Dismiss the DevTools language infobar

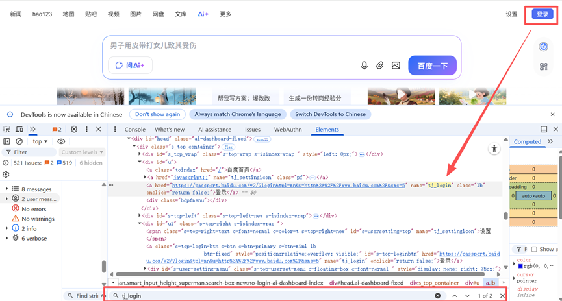(x=552, y=114)
